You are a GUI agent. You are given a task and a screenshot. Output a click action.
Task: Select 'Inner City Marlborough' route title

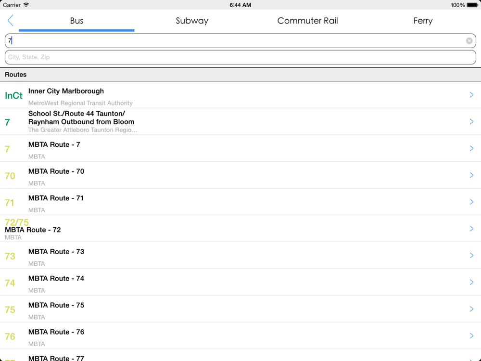(66, 91)
